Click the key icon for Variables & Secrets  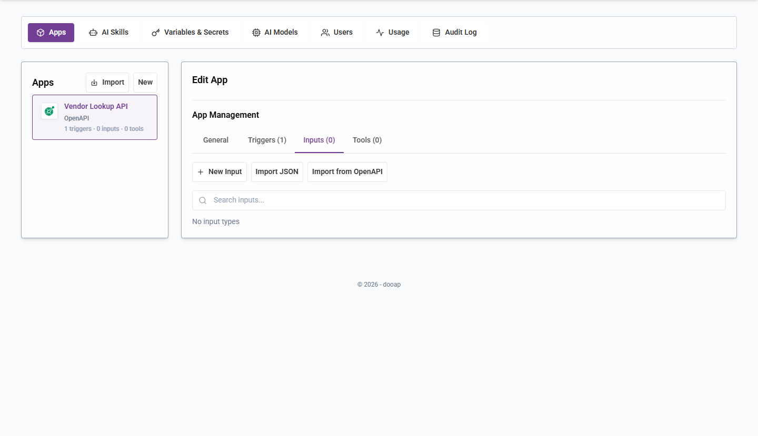pyautogui.click(x=156, y=33)
